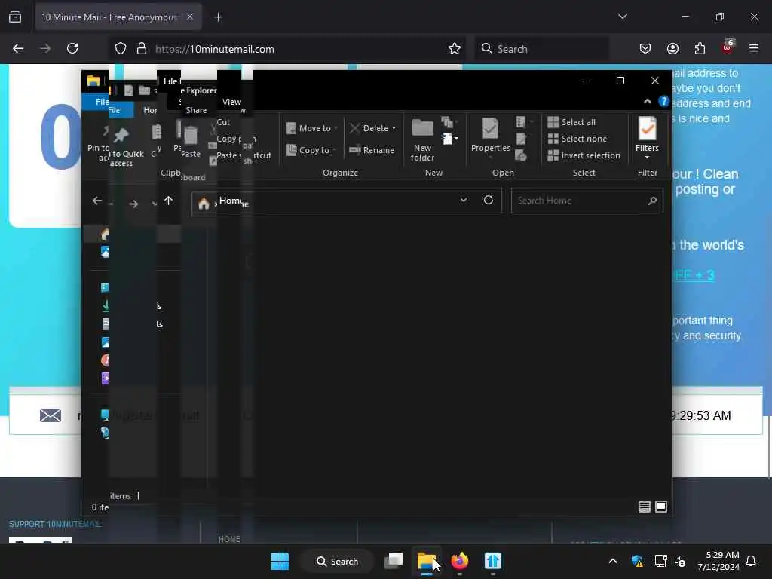Screen dimensions: 772x579
Task: Switch to details view layout icon
Action: click(x=644, y=507)
